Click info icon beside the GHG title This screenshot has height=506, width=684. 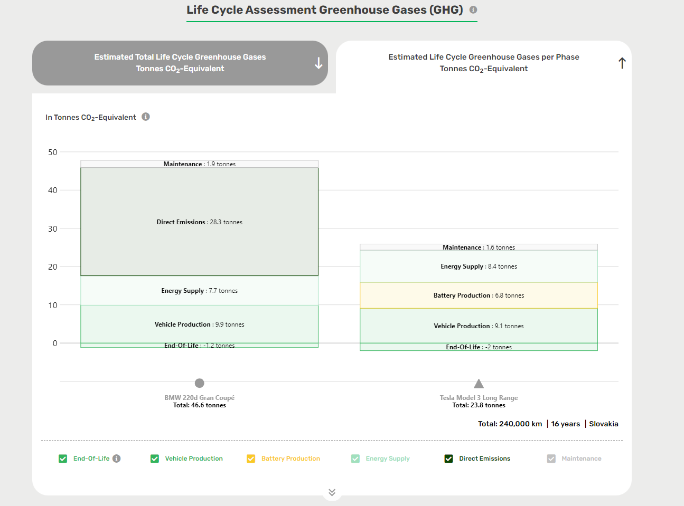click(x=473, y=9)
